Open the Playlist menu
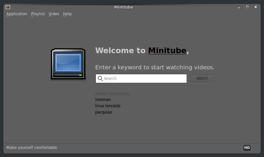 pyautogui.click(x=38, y=14)
